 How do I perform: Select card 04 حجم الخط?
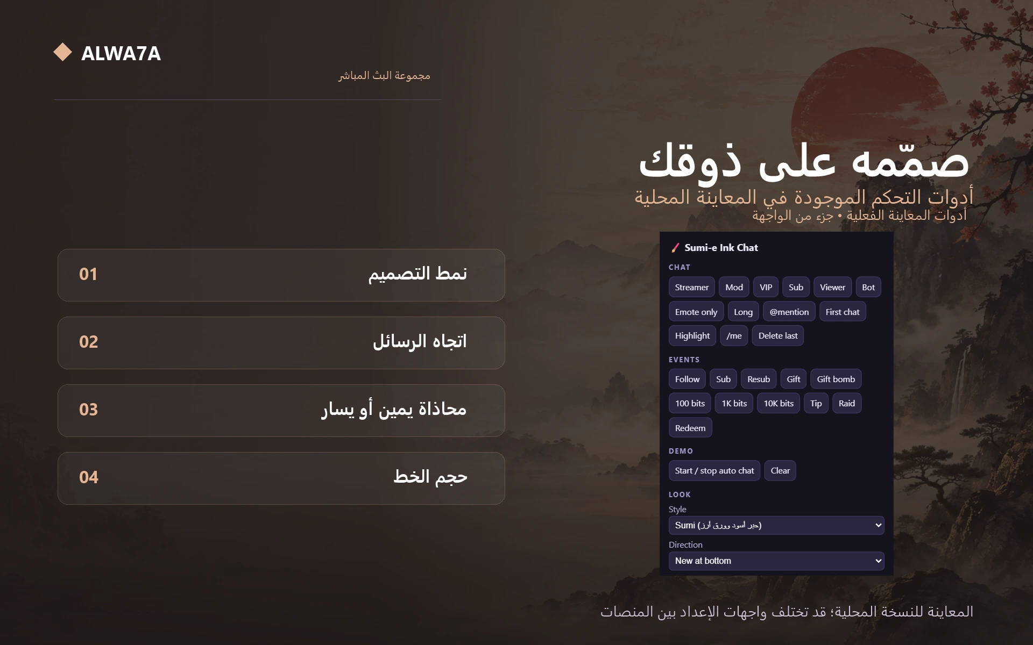tap(281, 478)
